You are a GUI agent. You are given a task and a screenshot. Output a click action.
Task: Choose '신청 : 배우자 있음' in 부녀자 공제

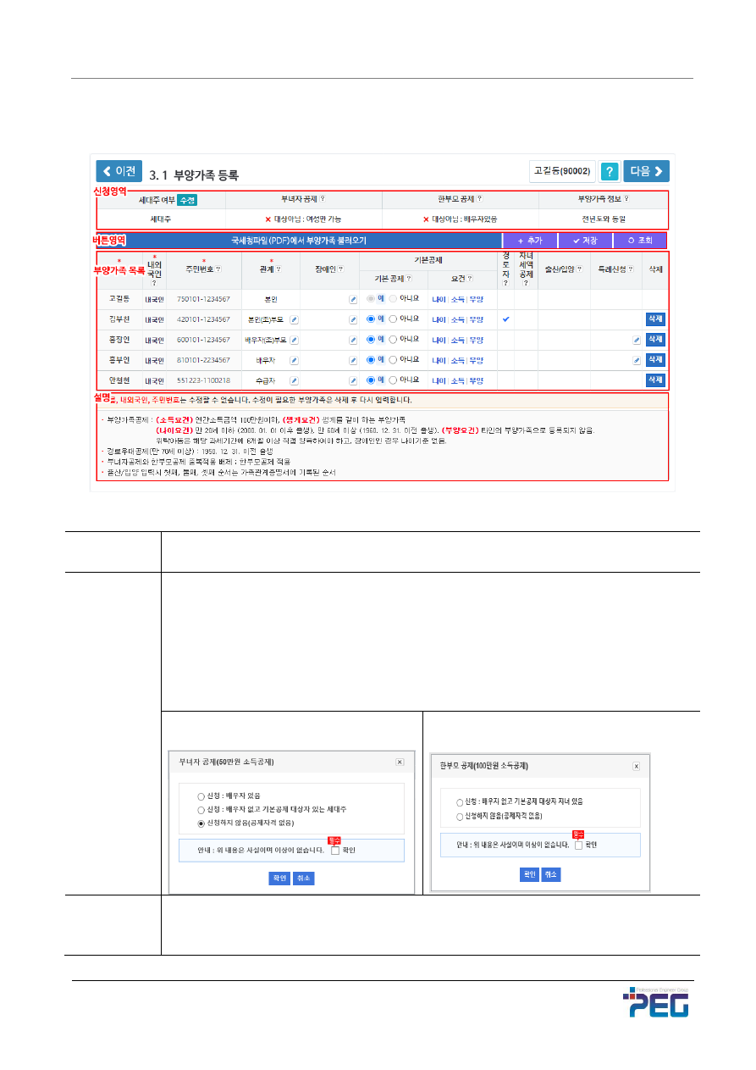[201, 796]
